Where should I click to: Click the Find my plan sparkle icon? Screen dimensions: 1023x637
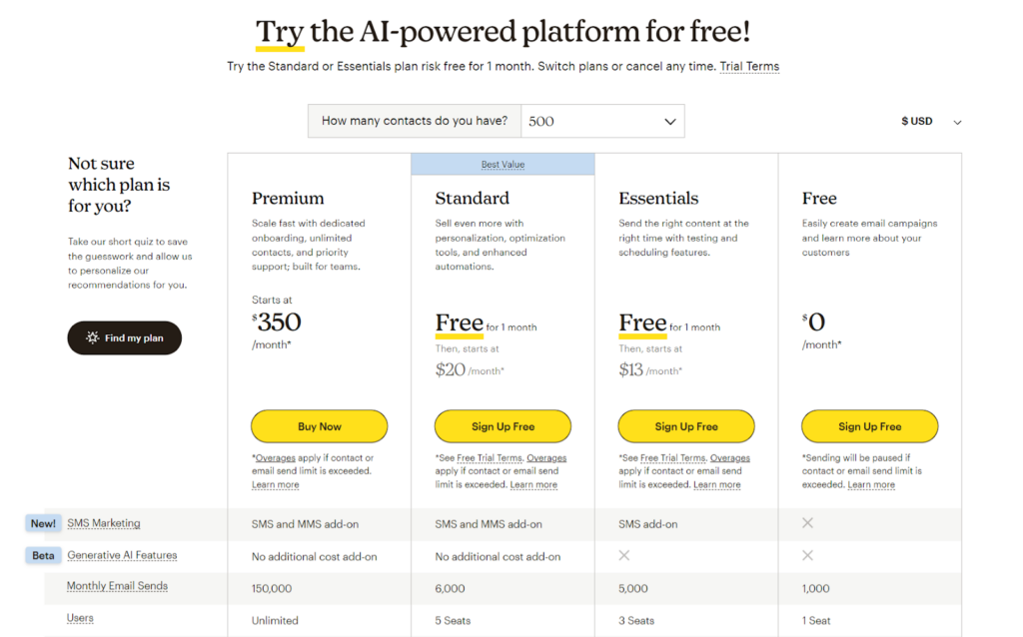point(93,337)
